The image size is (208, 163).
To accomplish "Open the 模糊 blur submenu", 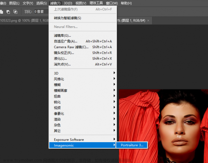I will tap(83, 85).
